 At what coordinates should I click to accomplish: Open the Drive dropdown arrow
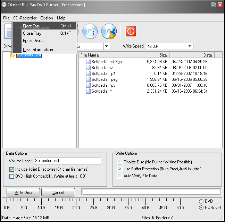tap(107, 46)
